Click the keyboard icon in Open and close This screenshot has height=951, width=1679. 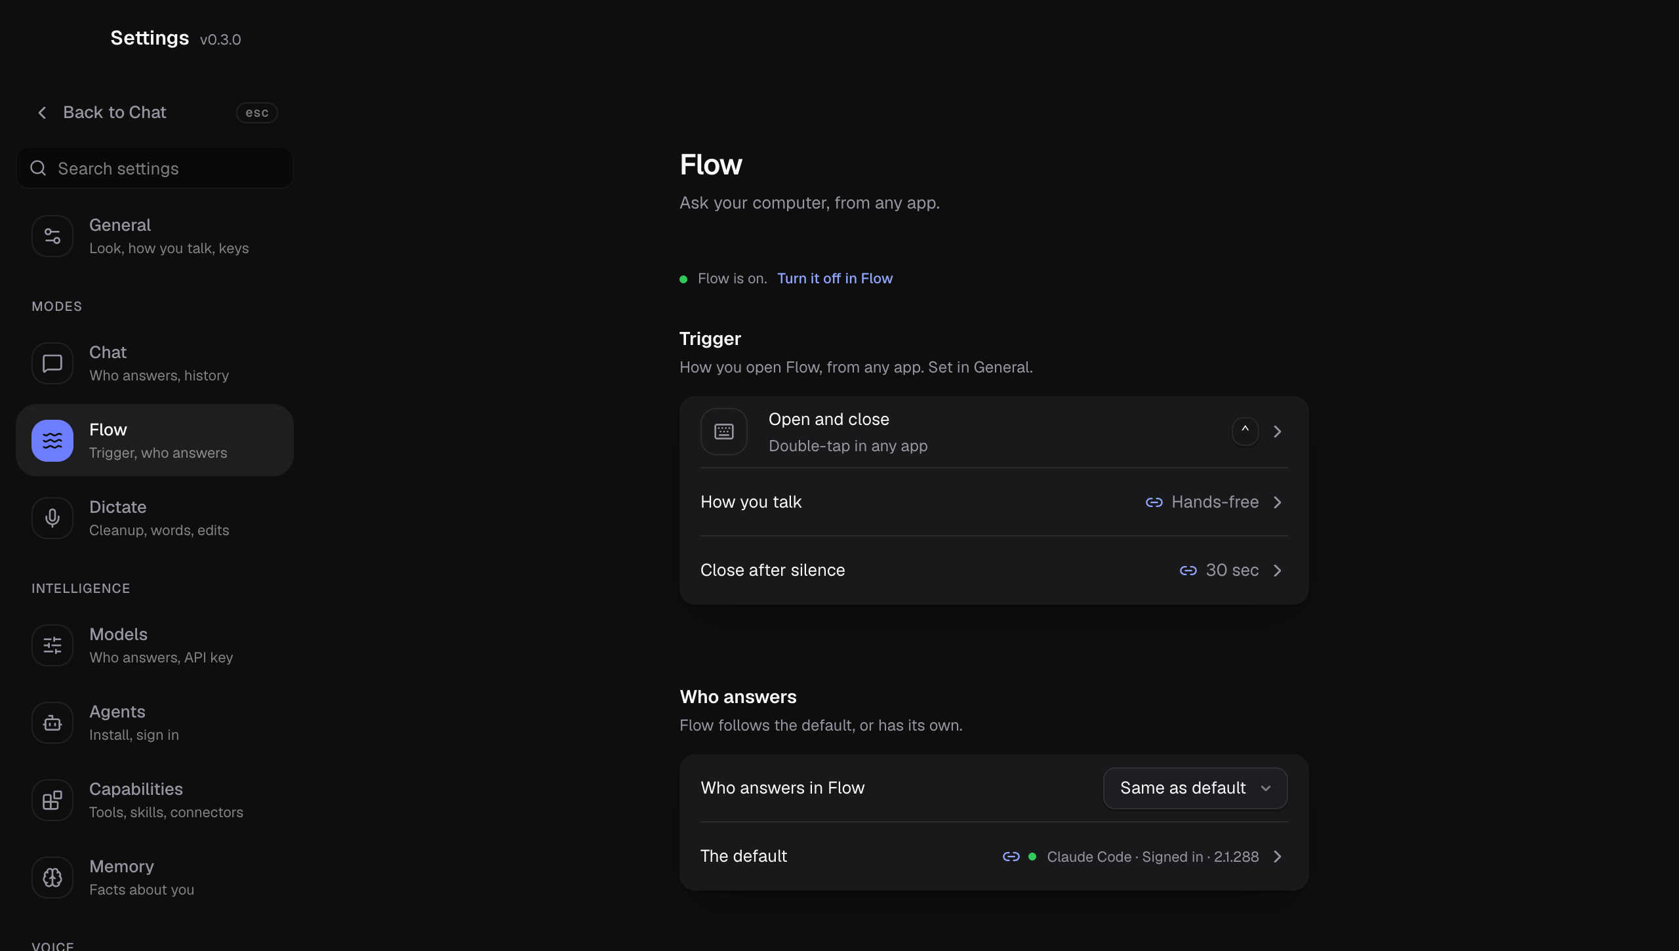(724, 432)
